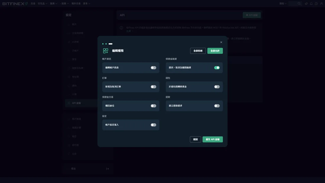Click the Bitfinex logo
The height and width of the screenshot is (183, 325).
tap(15, 4)
